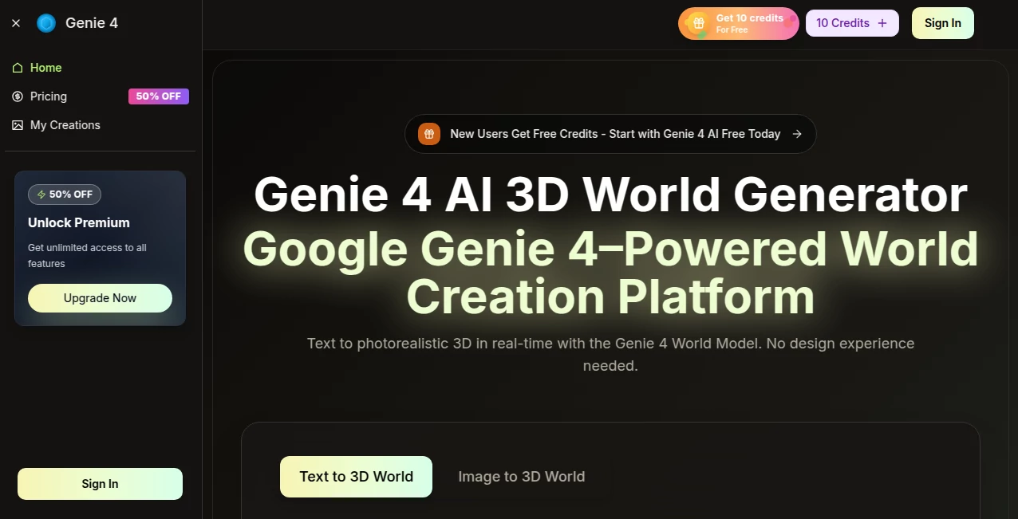The width and height of the screenshot is (1018, 519).
Task: Select the Home house icon
Action: click(18, 68)
